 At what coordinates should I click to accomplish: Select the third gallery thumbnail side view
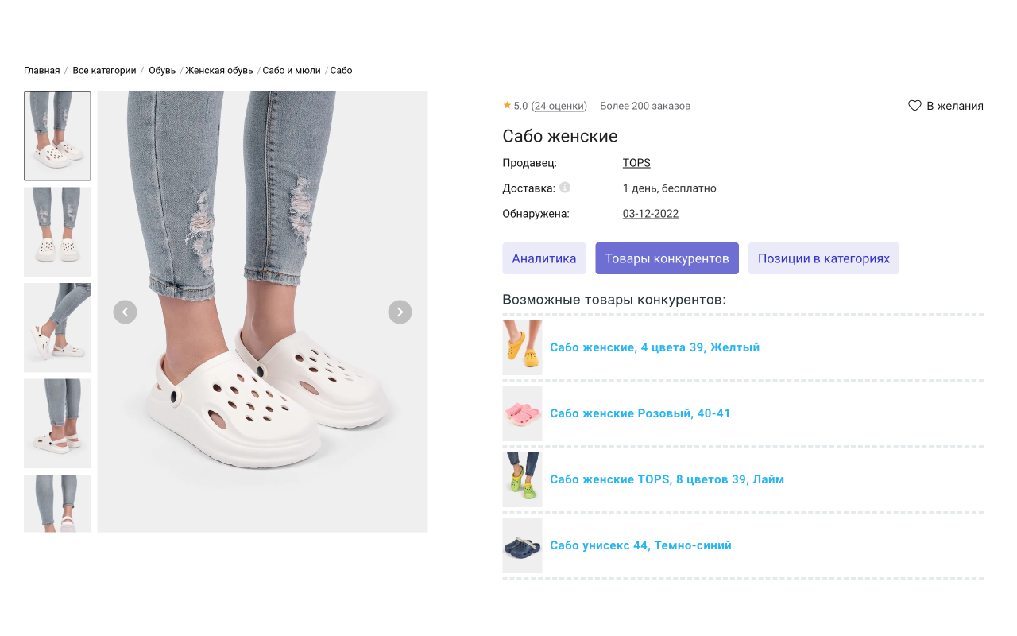(57, 328)
